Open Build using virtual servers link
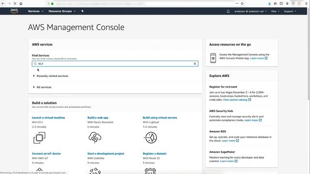This screenshot has height=174, width=310. click(160, 117)
